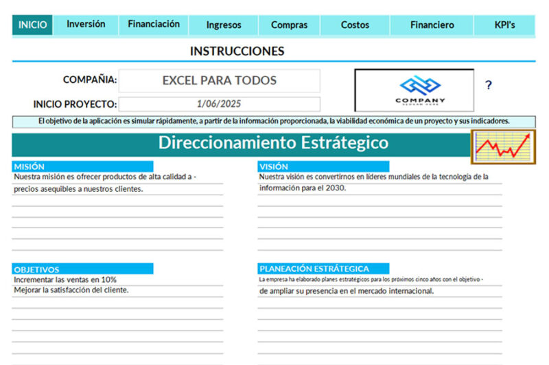Select the Compras tab

pos(289,25)
